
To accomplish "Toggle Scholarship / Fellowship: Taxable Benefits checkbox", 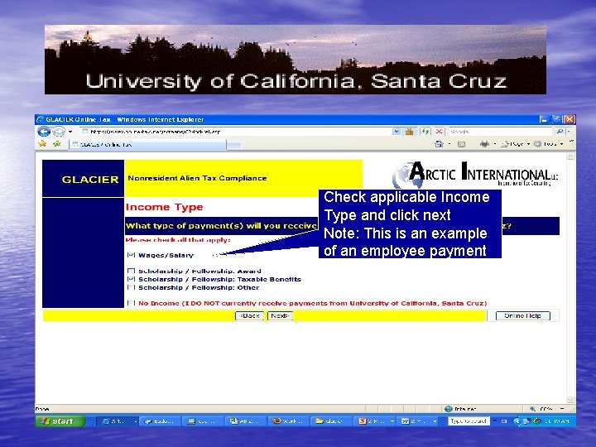I will 131,280.
